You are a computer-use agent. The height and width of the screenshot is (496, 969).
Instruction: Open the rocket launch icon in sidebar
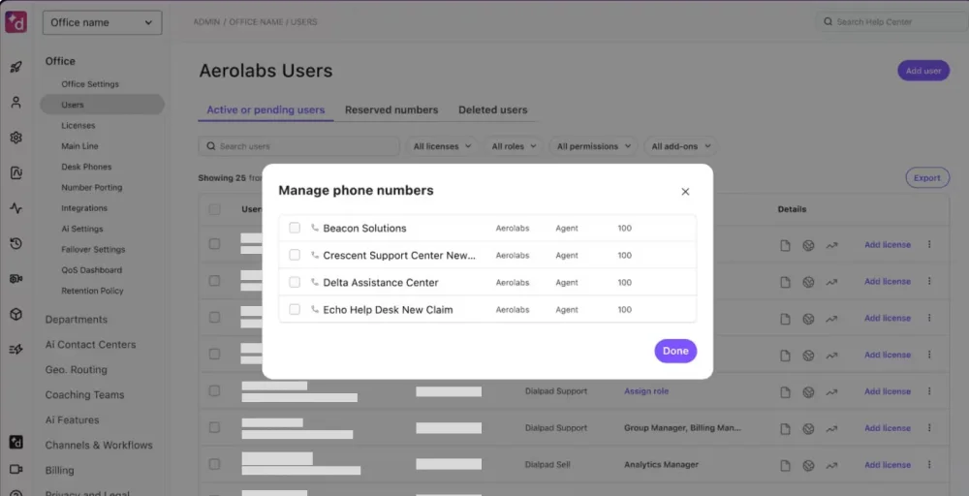(16, 67)
